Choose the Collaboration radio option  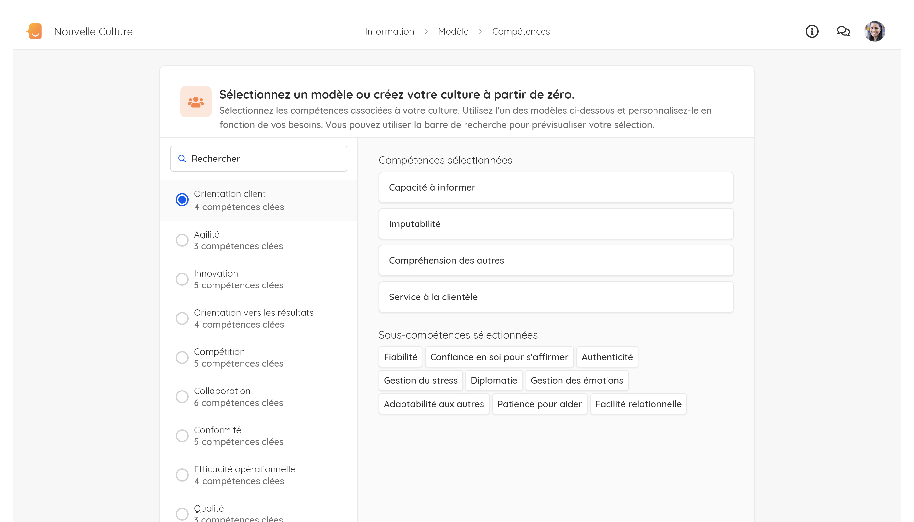point(182,396)
